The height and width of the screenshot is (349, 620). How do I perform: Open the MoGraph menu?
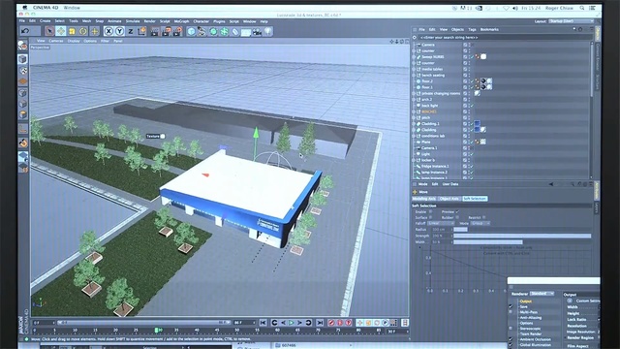[181, 21]
